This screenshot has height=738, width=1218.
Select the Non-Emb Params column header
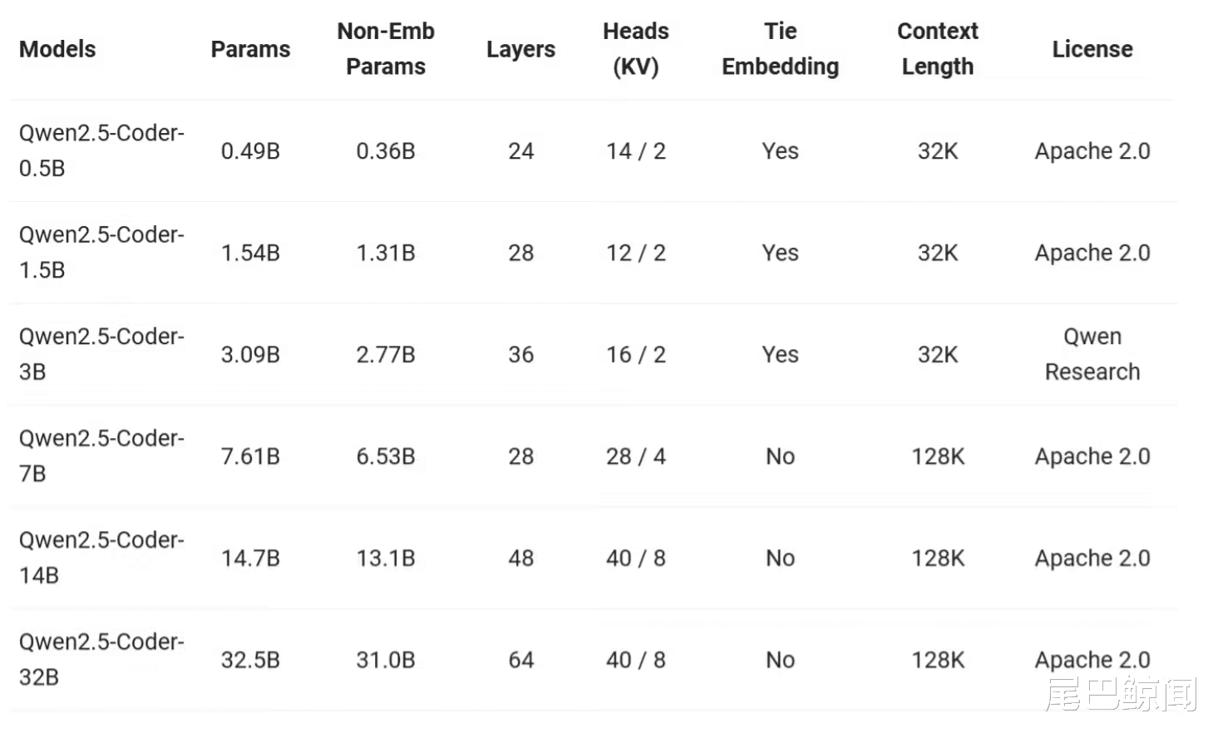[x=386, y=49]
